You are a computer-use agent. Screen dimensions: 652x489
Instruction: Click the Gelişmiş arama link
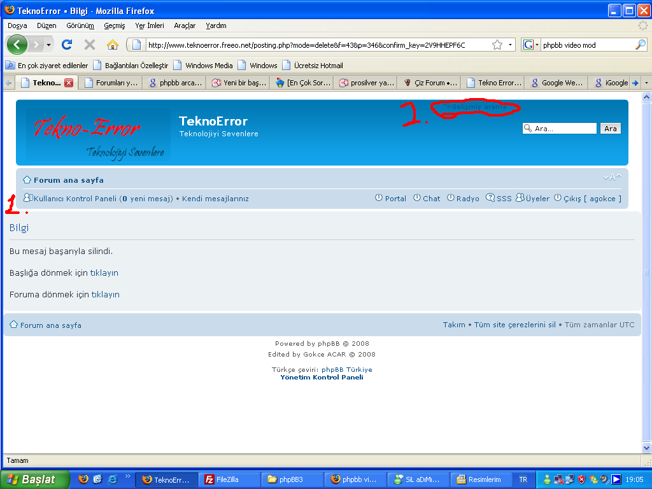(479, 107)
